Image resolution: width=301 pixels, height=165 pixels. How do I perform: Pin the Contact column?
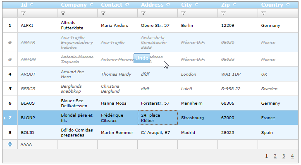pyautogui.click(x=127, y=4)
